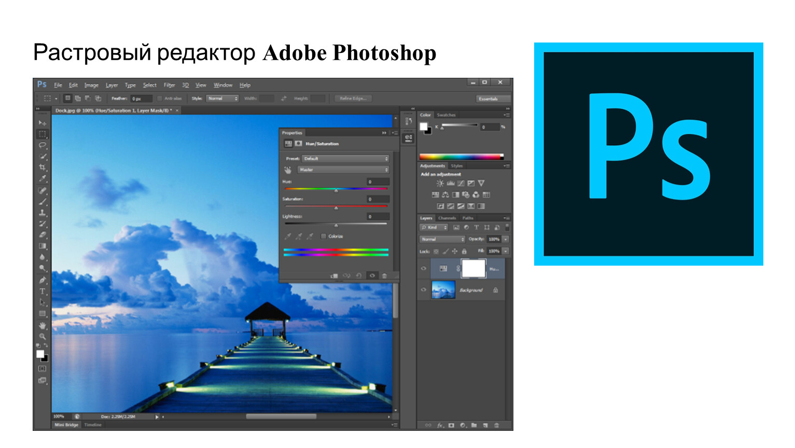This screenshot has height=448, width=795.
Task: Select the History Brush tool
Action: [43, 224]
